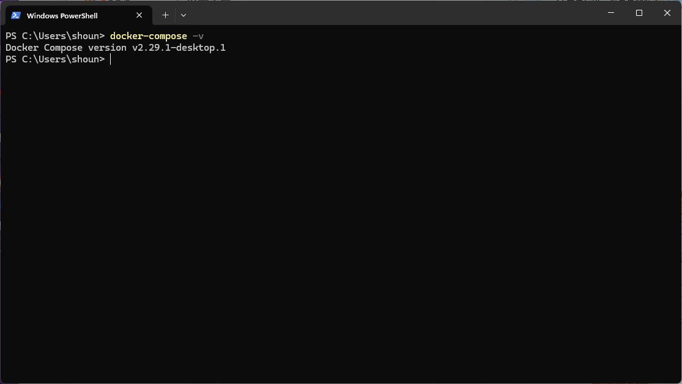Open a new terminal tab with the plus button
682x384 pixels.
click(165, 15)
